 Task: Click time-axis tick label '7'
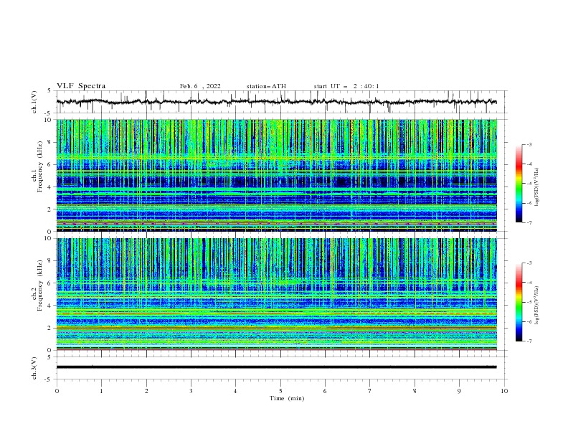tap(370, 391)
